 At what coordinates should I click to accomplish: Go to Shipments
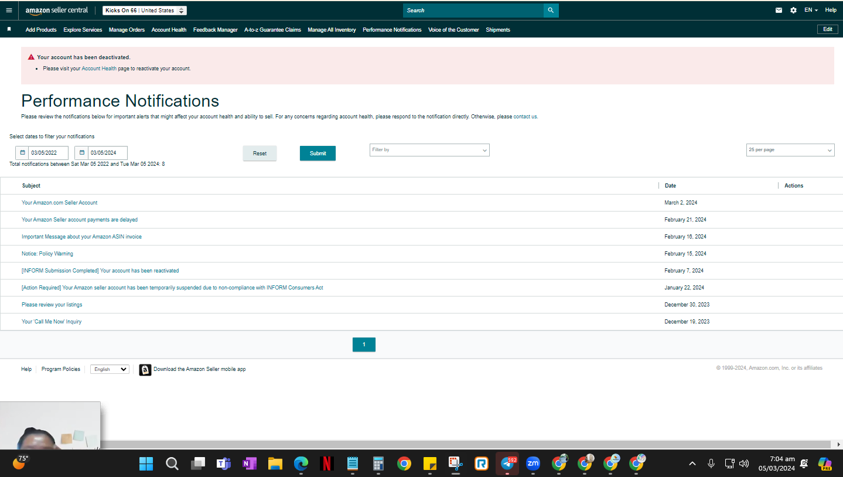498,30
